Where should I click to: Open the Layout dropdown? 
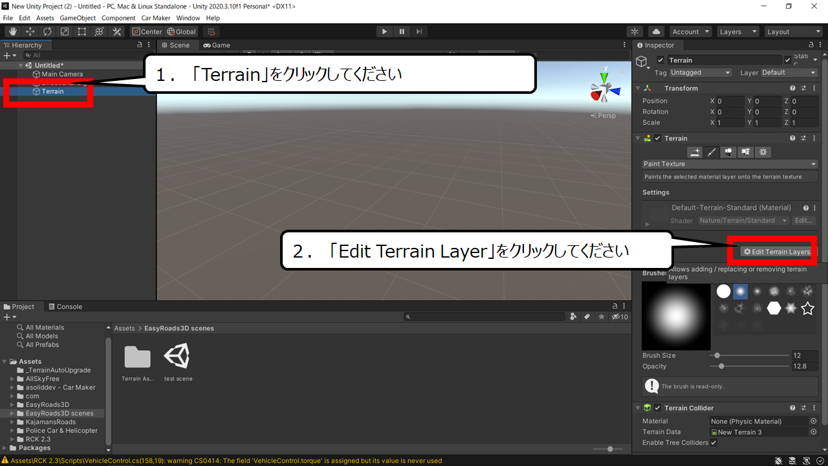pos(792,32)
